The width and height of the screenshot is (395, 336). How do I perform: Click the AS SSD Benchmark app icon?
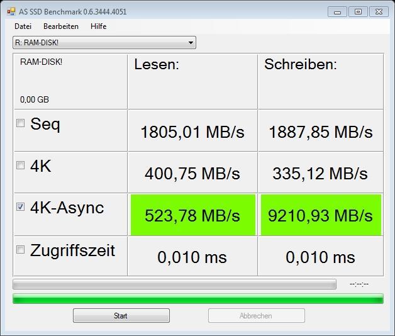[x=11, y=11]
